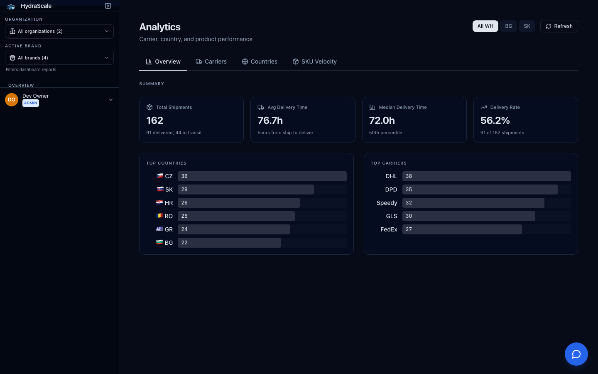Click the RO bar showing 25
598x374 pixels.
click(x=236, y=216)
